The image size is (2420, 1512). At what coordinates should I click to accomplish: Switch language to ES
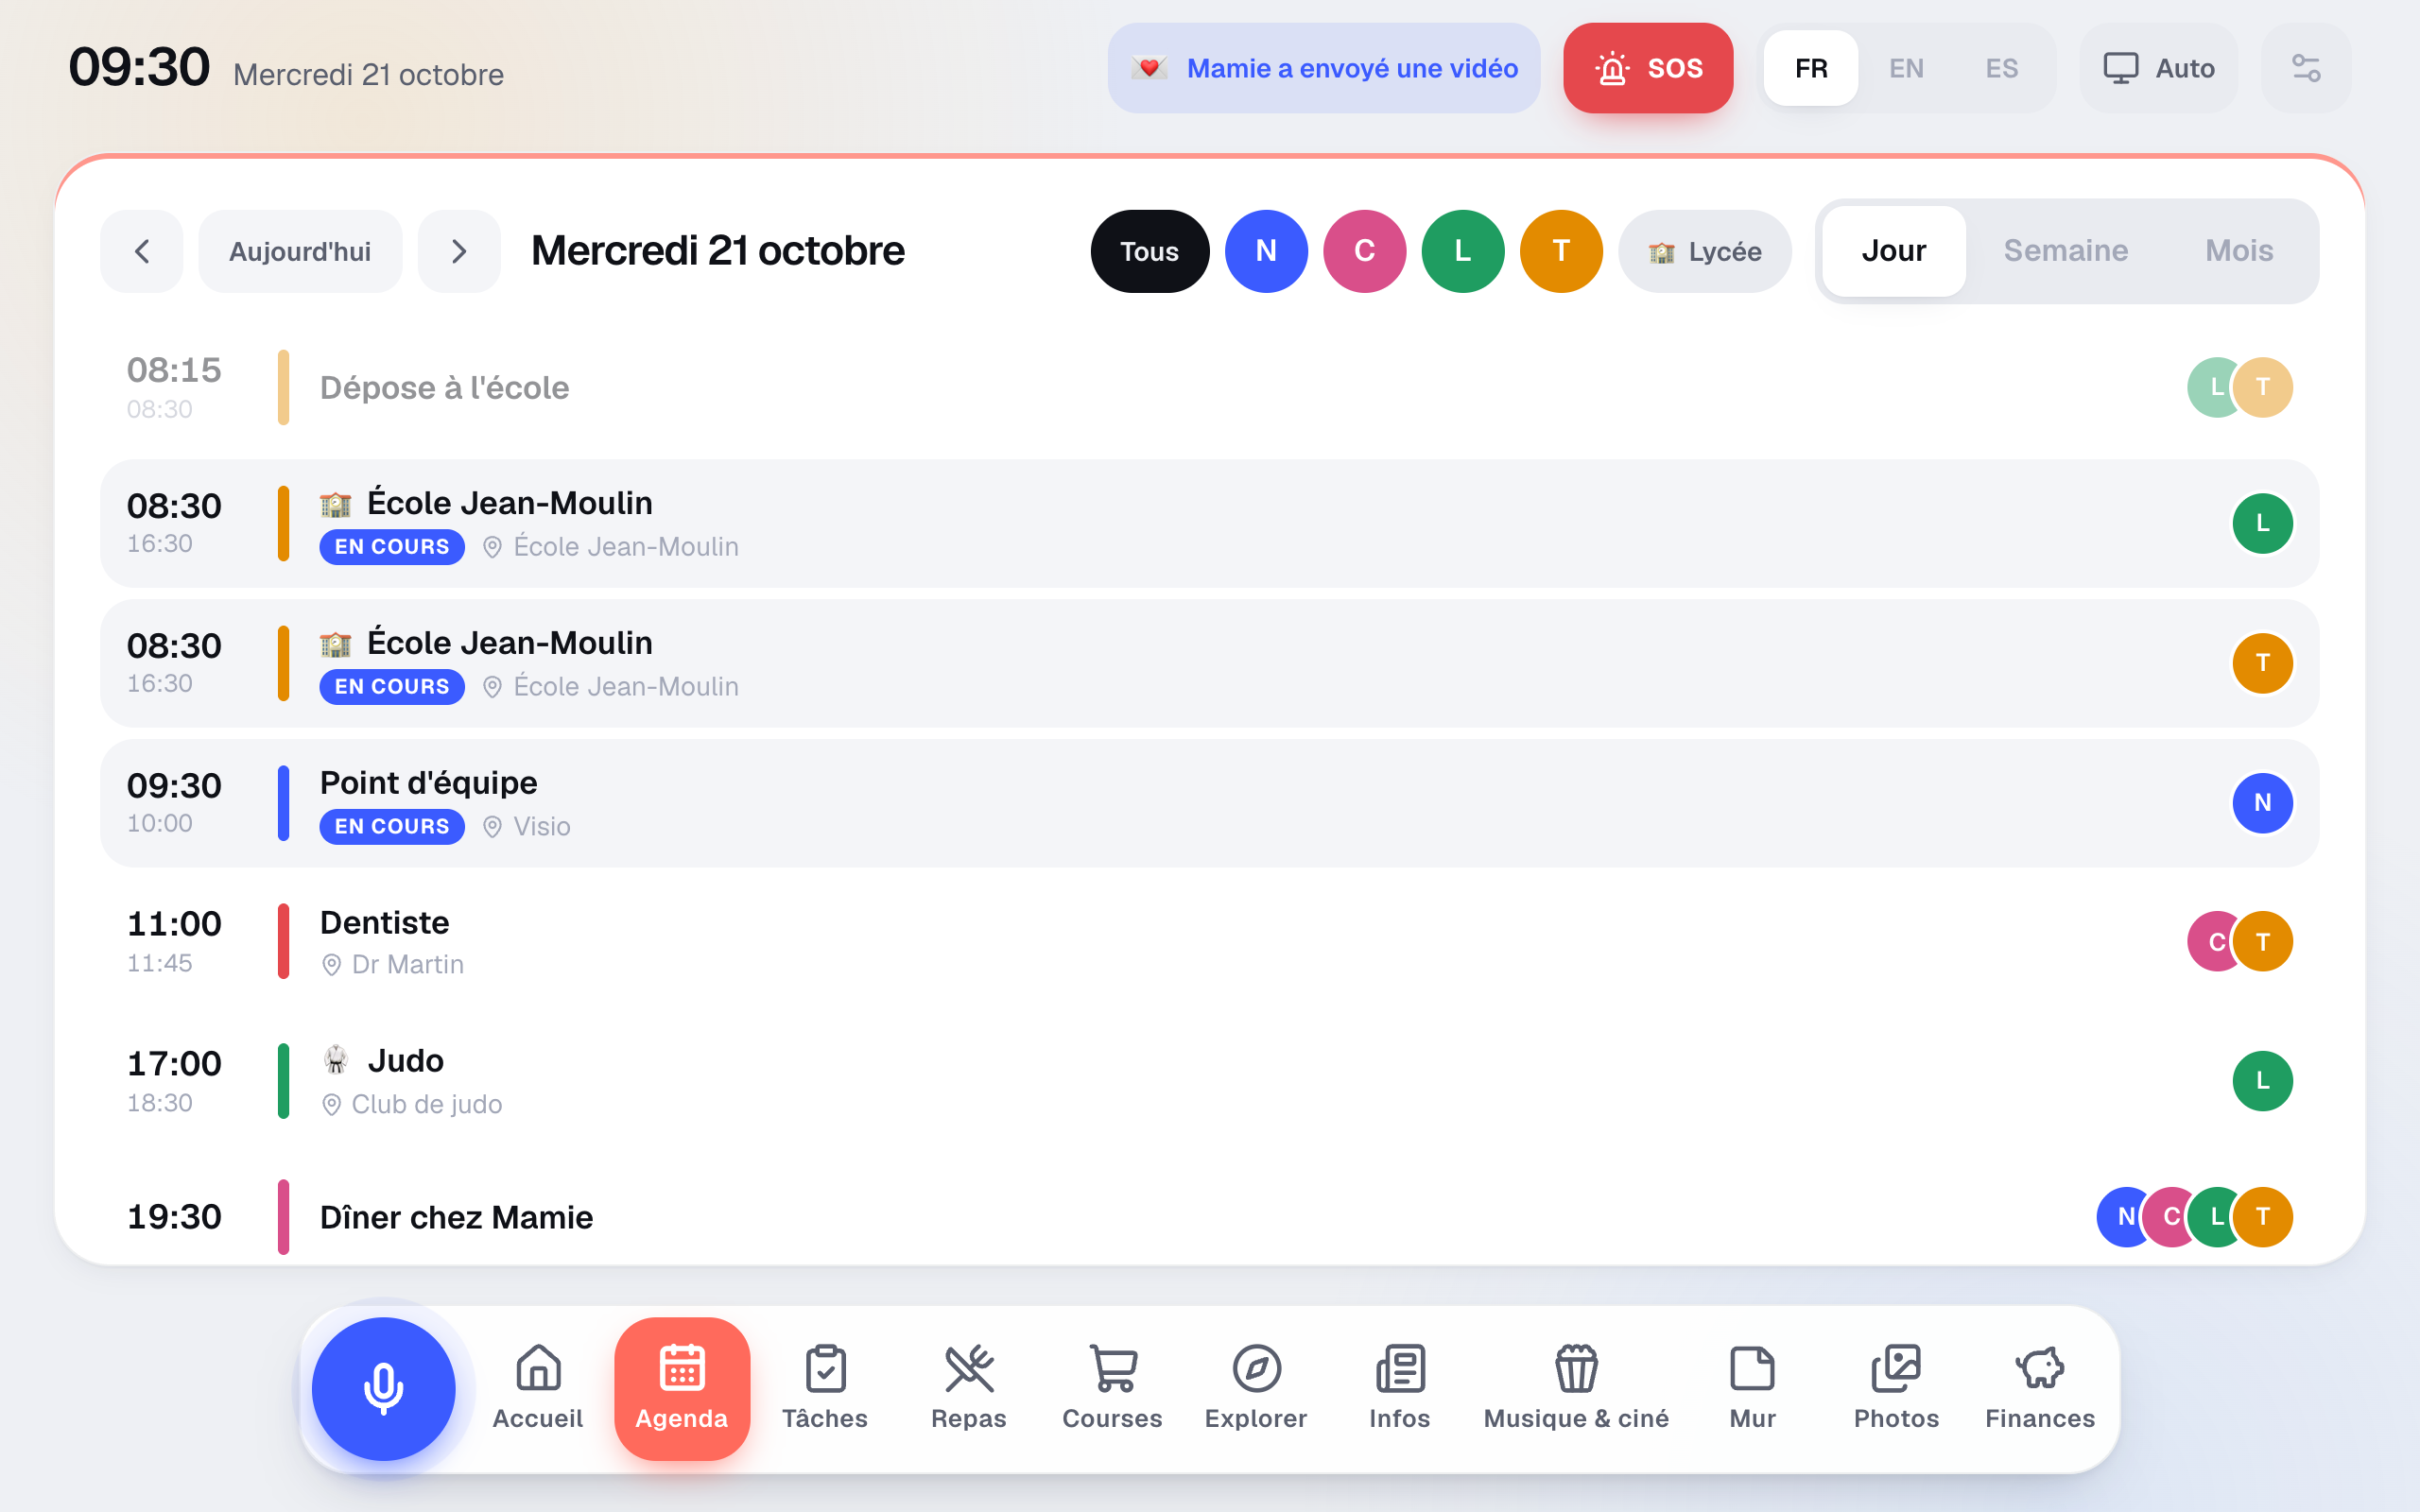2002,68
